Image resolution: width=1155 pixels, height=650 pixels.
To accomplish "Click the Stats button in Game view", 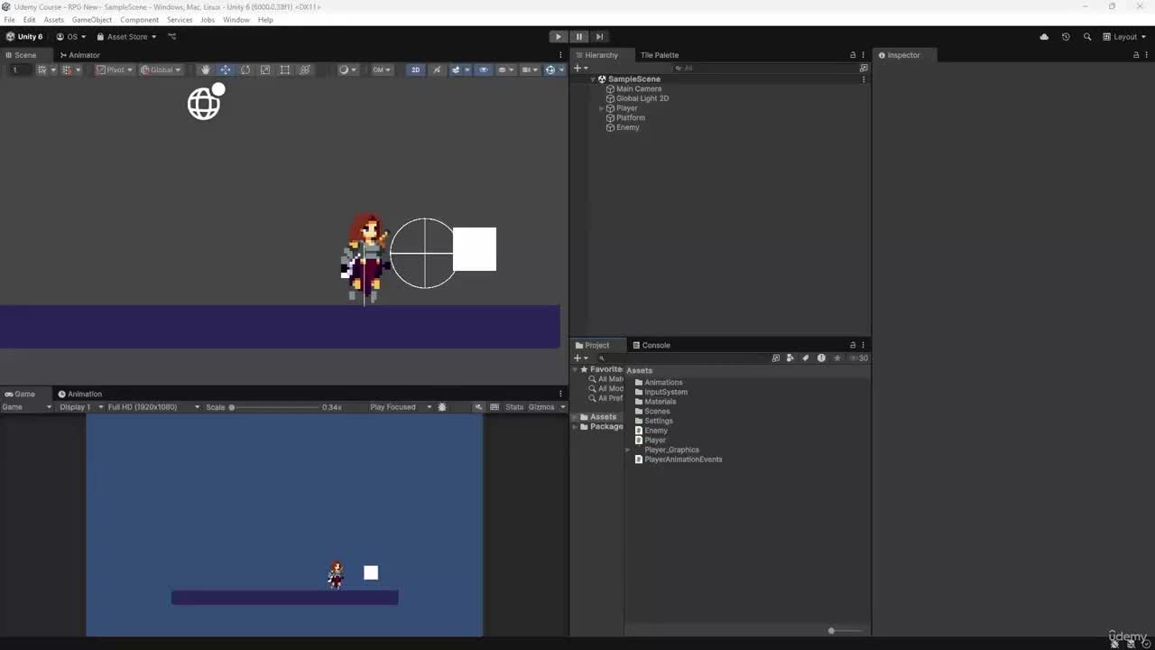I will (x=514, y=407).
